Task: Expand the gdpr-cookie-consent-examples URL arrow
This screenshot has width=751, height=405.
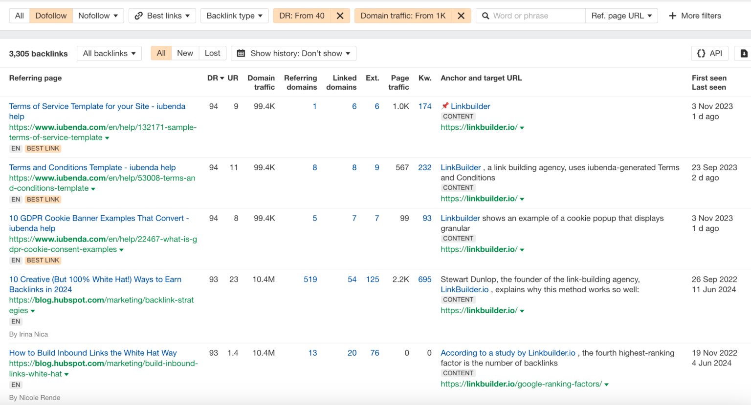Action: coord(121,250)
